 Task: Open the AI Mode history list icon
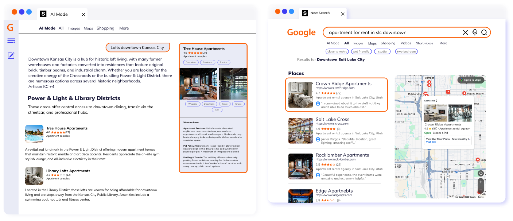[11, 41]
